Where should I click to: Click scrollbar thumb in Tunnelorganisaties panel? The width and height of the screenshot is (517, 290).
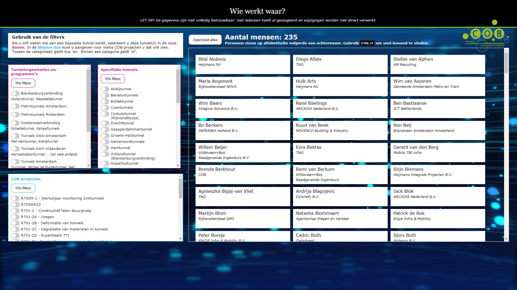[88, 101]
